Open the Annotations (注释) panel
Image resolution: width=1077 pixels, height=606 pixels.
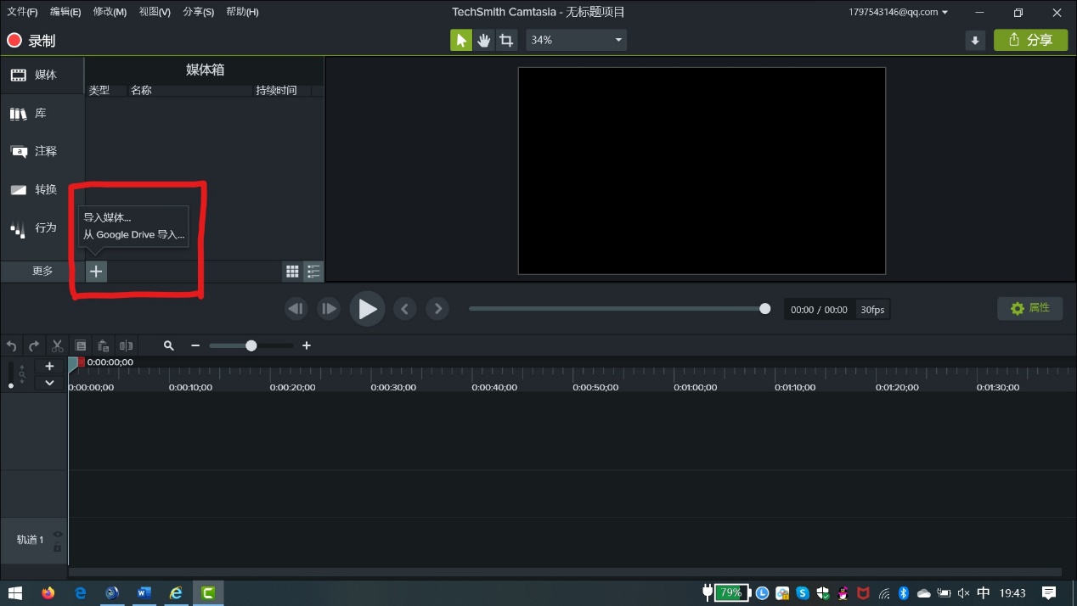click(34, 151)
